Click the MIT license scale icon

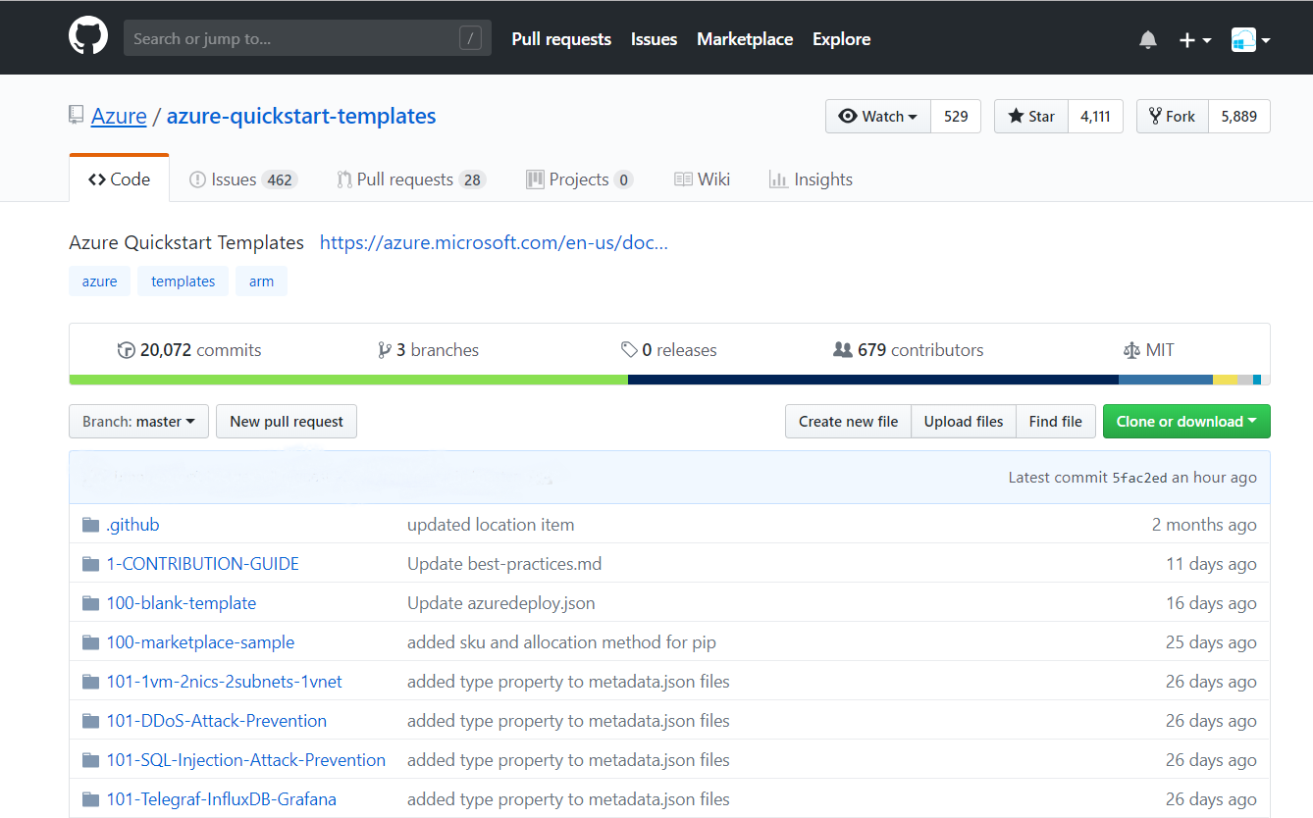point(1131,350)
